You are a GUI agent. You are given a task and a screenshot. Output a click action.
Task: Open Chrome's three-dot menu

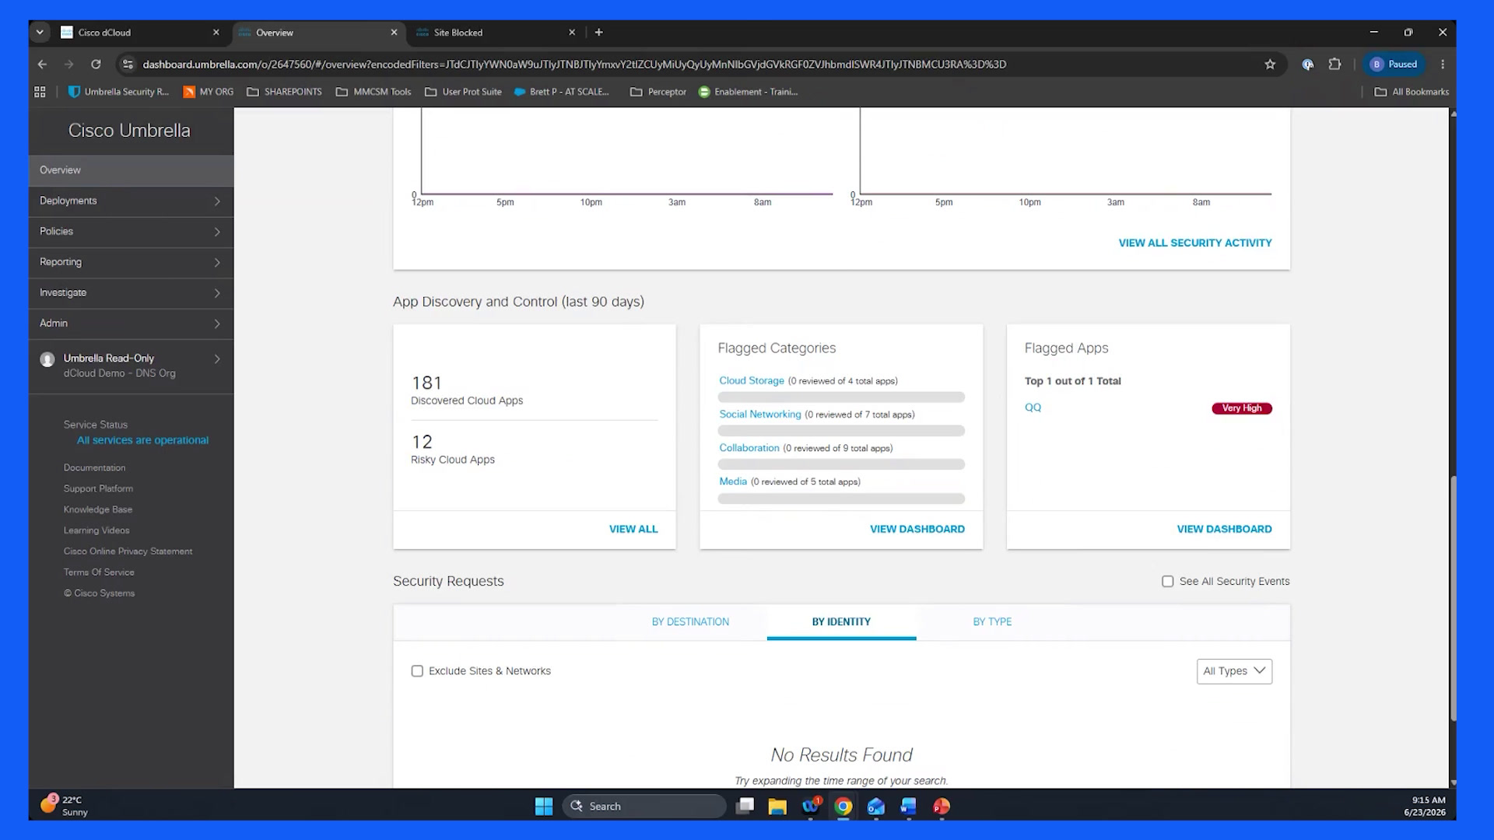1443,65
